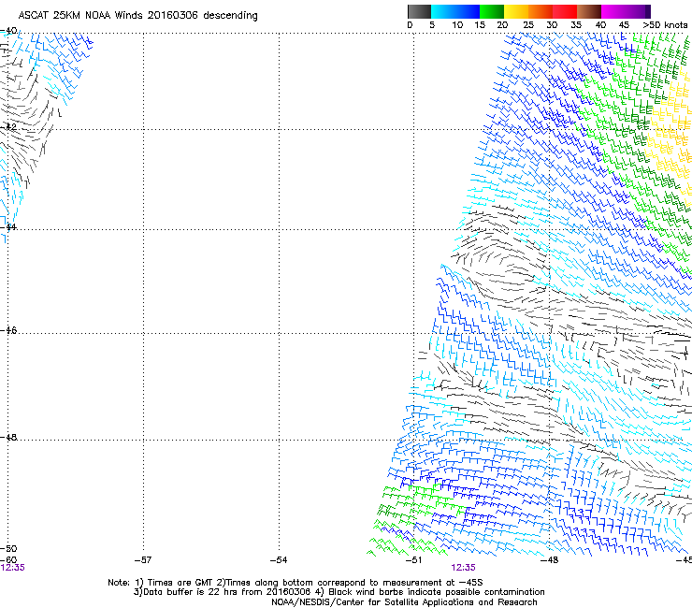This screenshot has width=692, height=608.
Task: Click the note line starting 'Note: 1) Times are GMT'
Action: pyautogui.click(x=296, y=583)
